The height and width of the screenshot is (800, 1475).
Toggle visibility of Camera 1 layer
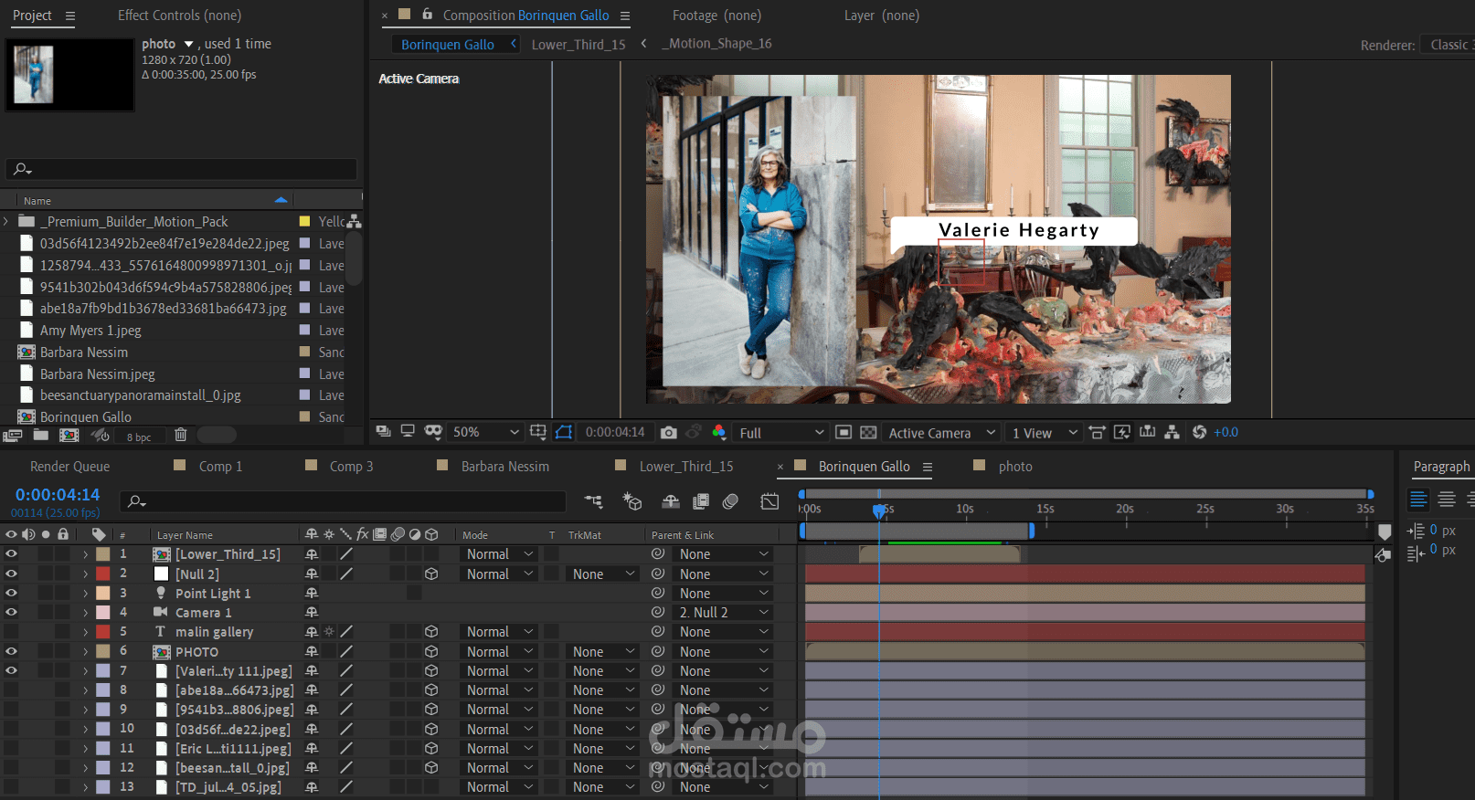tap(12, 612)
